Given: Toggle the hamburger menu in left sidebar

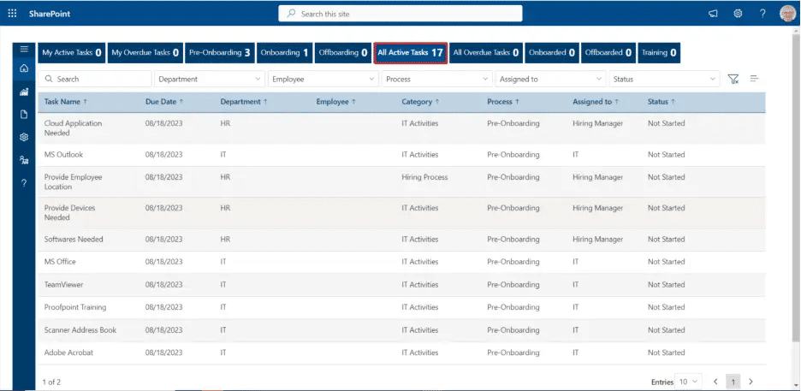Looking at the screenshot, I should [x=24, y=50].
